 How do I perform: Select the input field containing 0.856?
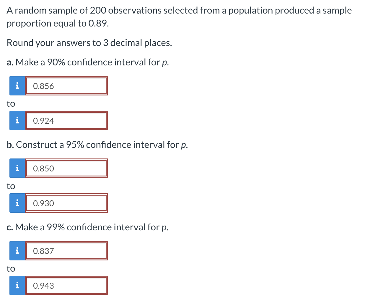click(66, 86)
